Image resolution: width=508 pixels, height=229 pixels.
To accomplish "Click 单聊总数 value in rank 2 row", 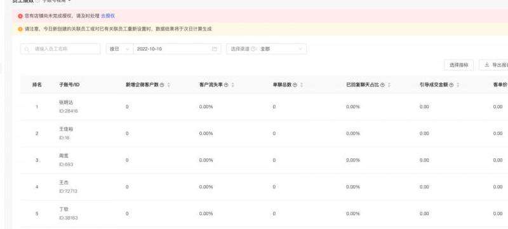I will tap(274, 134).
